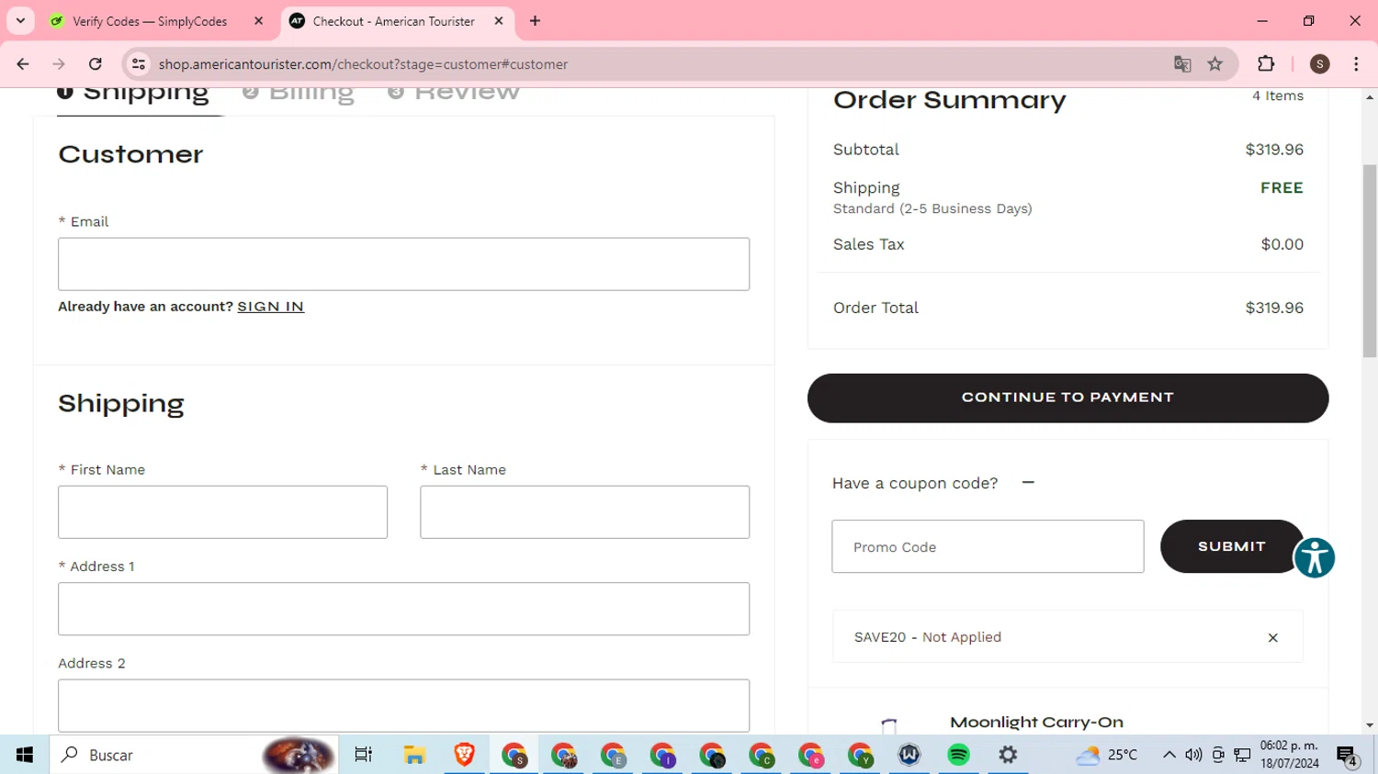Click the Address 2 field
Screen dimensions: 1378x774
(403, 706)
